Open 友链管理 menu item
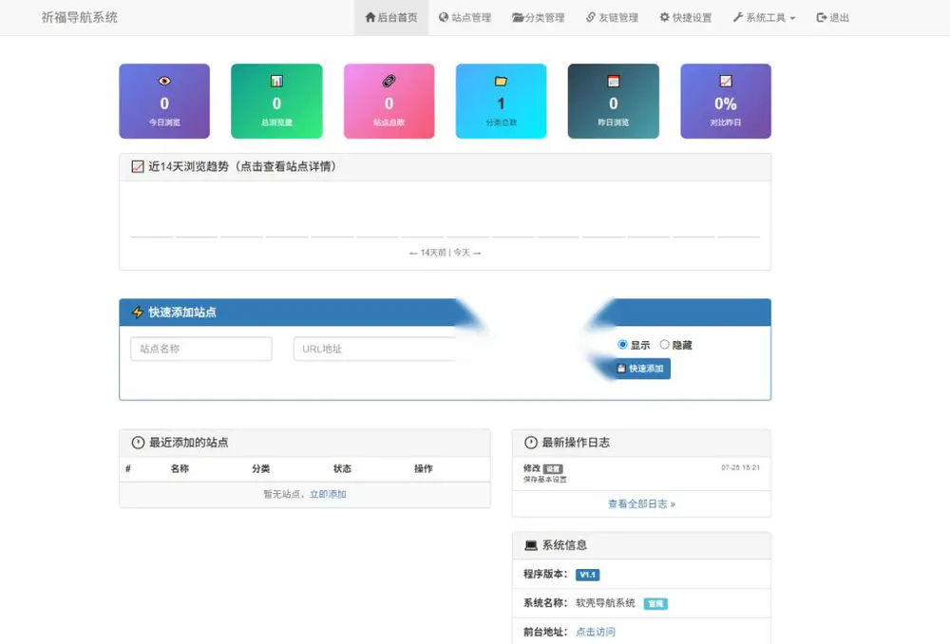This screenshot has width=950, height=644. pyautogui.click(x=612, y=17)
